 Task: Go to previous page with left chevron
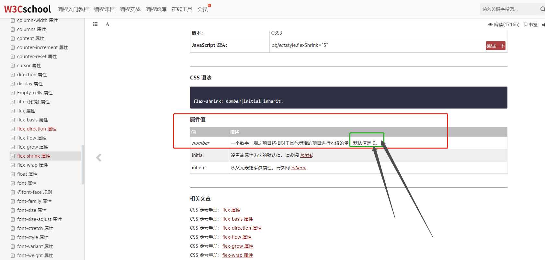pyautogui.click(x=99, y=158)
